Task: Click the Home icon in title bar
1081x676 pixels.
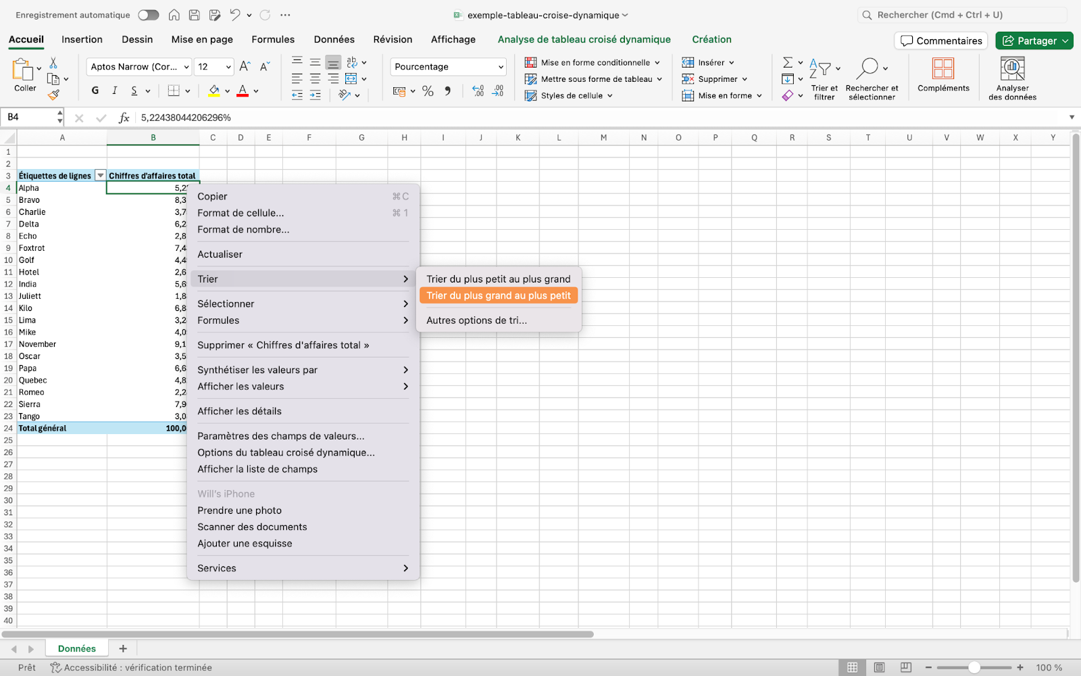Action: coord(174,15)
